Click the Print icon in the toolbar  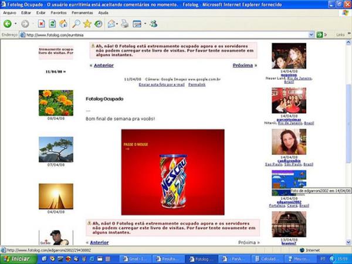[x=124, y=24]
